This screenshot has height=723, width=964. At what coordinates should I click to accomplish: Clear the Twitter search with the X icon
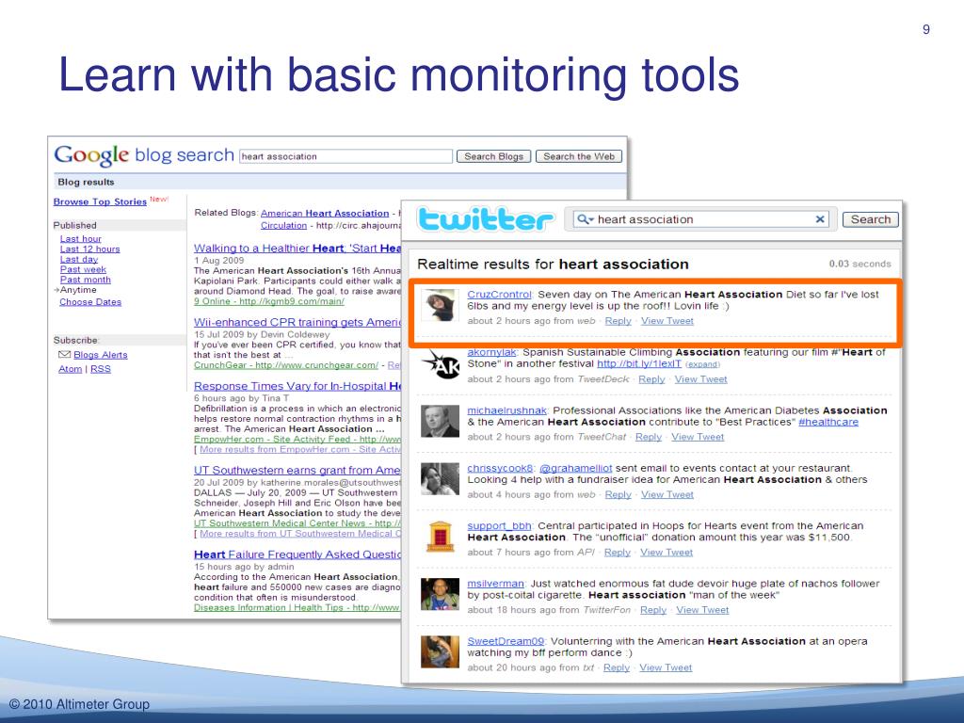820,219
